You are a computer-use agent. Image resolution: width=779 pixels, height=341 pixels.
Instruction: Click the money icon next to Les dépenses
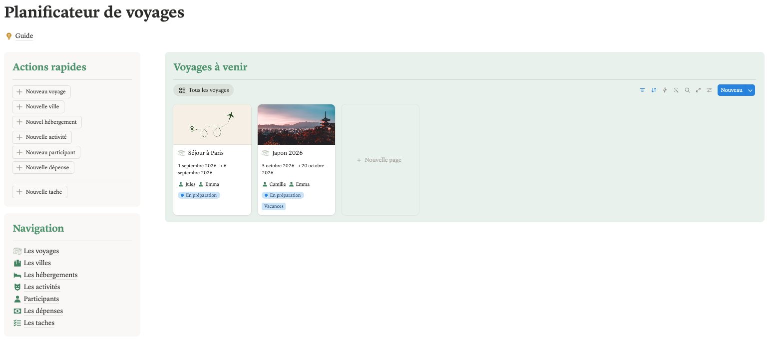pos(17,311)
